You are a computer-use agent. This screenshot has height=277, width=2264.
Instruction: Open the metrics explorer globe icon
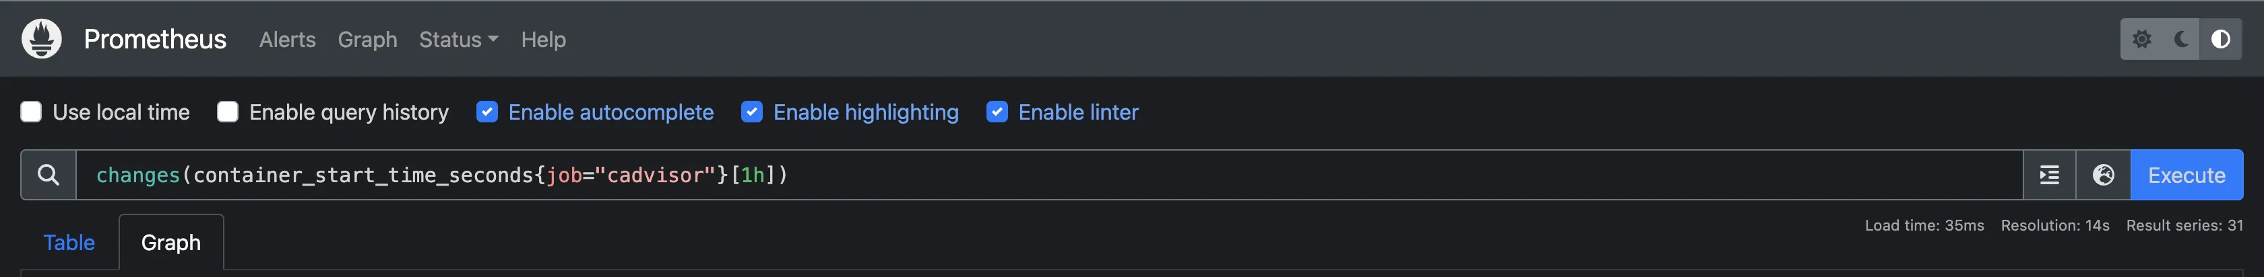point(2103,175)
